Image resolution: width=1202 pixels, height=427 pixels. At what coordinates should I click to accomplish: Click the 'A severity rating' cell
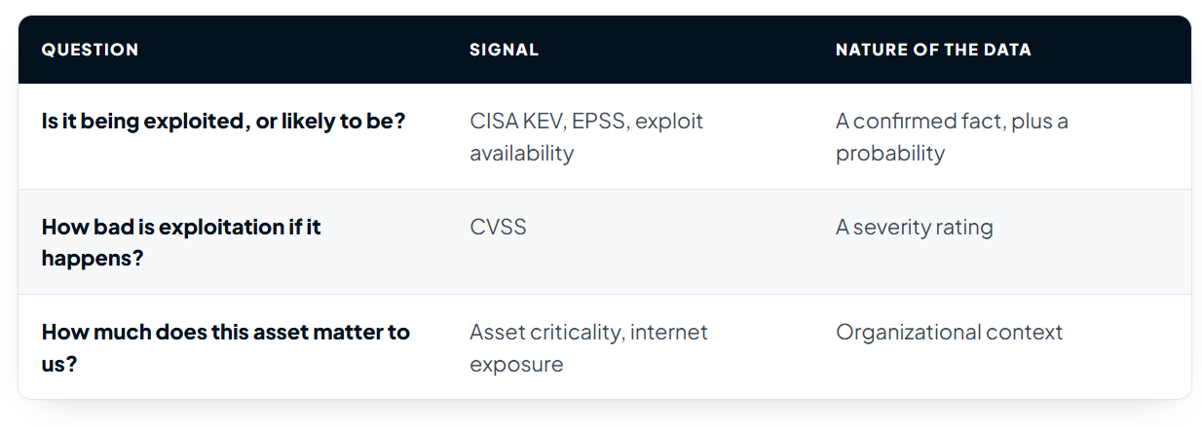pos(914,227)
